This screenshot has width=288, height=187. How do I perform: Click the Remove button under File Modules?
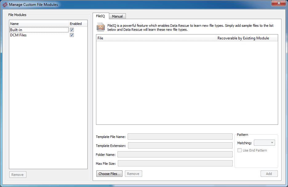pos(18,174)
